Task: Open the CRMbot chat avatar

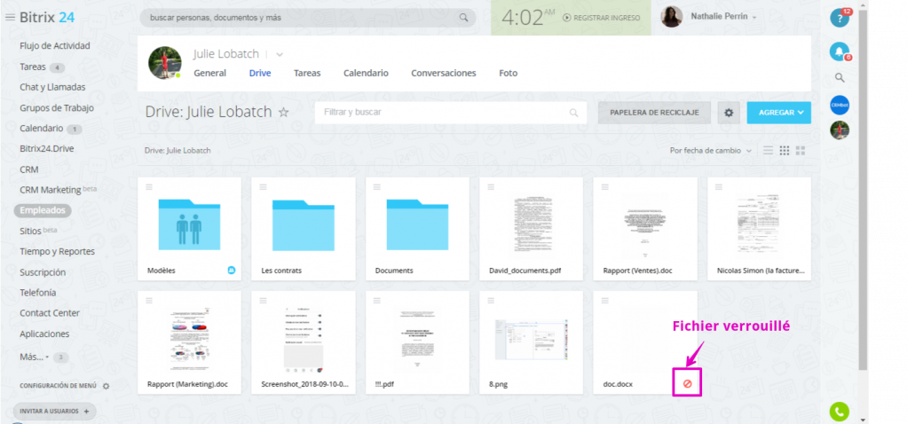Action: 839,105
